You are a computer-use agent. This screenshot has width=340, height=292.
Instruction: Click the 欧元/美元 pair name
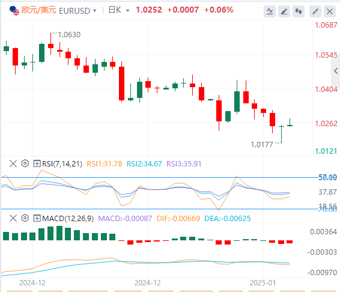coord(39,10)
